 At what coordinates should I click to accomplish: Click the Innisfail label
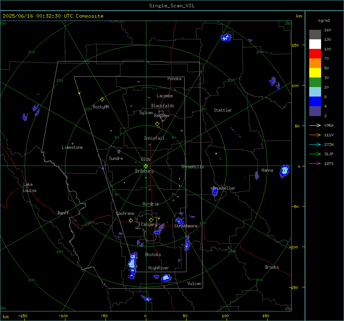pyautogui.click(x=154, y=138)
